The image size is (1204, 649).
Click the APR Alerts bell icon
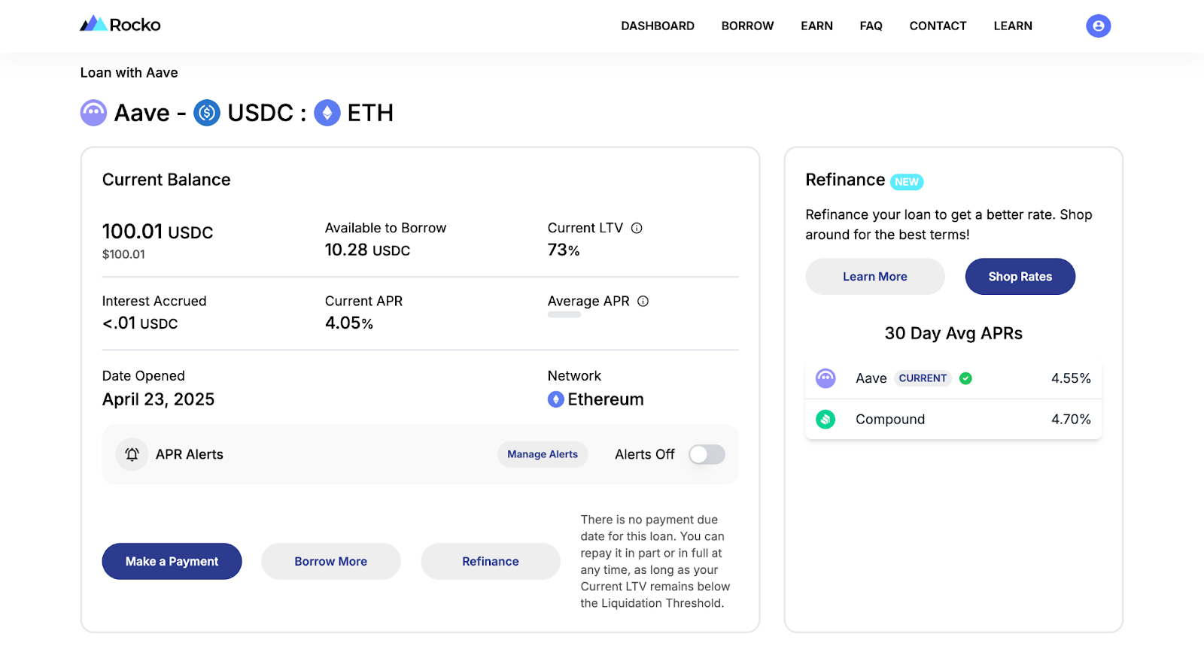132,454
